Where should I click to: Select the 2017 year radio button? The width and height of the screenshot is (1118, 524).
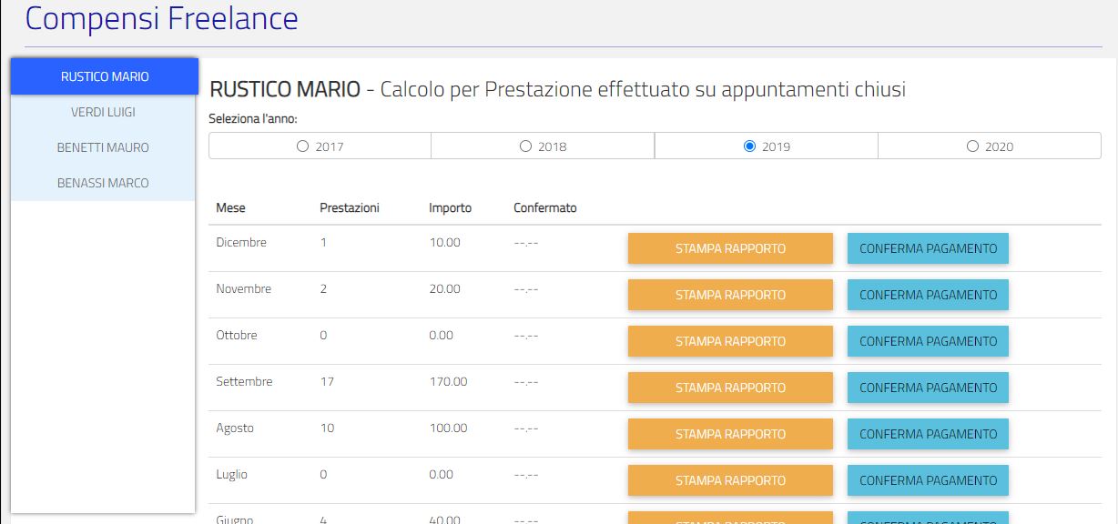pyautogui.click(x=302, y=145)
